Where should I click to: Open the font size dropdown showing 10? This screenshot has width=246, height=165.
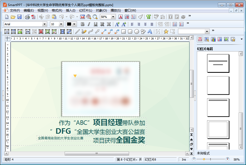click(x=61, y=24)
